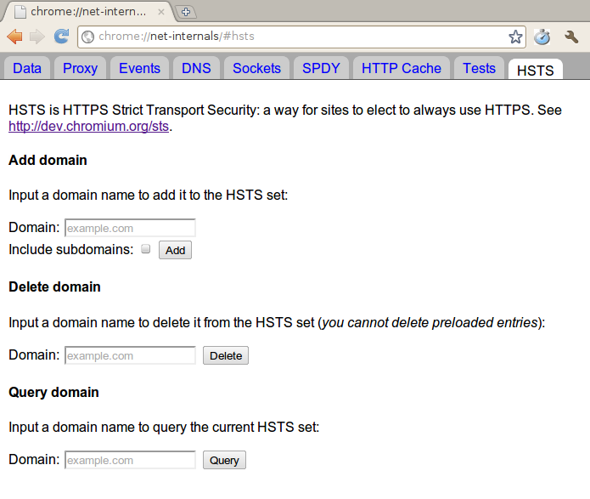Open the dev.chromium.org/sts link

89,127
